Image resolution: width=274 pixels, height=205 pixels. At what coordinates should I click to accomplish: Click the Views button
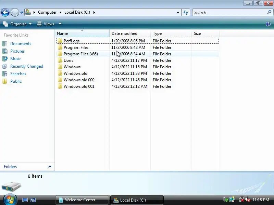(x=46, y=24)
